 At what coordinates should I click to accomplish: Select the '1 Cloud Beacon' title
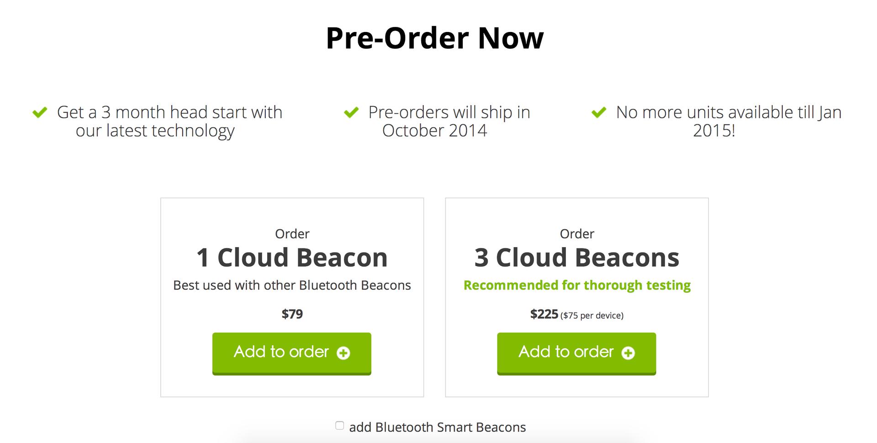pos(292,258)
